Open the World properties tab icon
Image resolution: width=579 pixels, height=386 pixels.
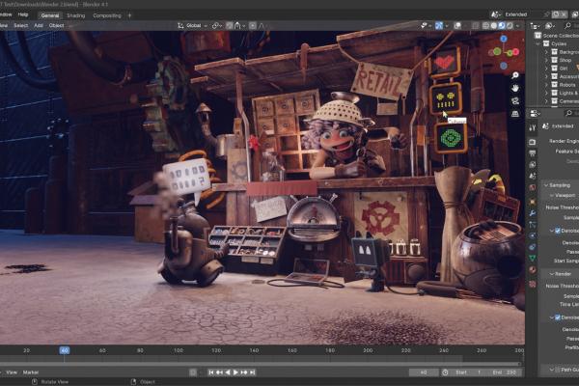click(x=532, y=187)
